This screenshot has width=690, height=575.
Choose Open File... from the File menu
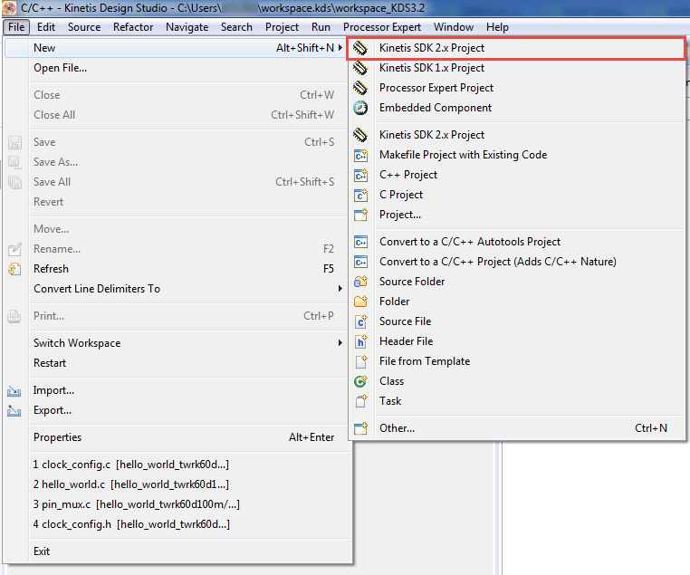pos(177,68)
